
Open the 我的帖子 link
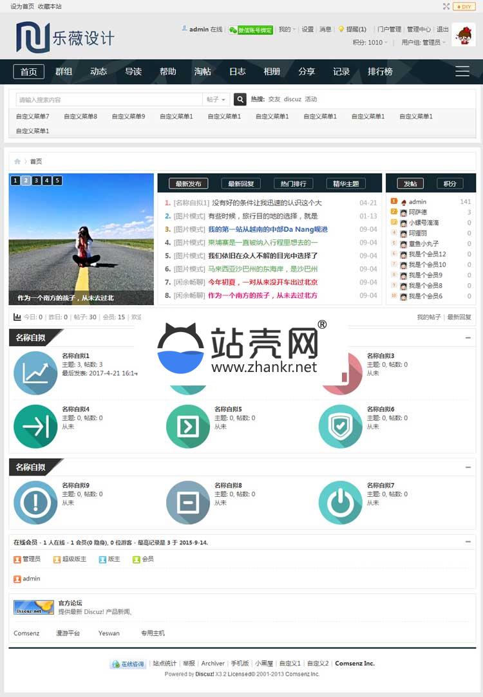429,317
